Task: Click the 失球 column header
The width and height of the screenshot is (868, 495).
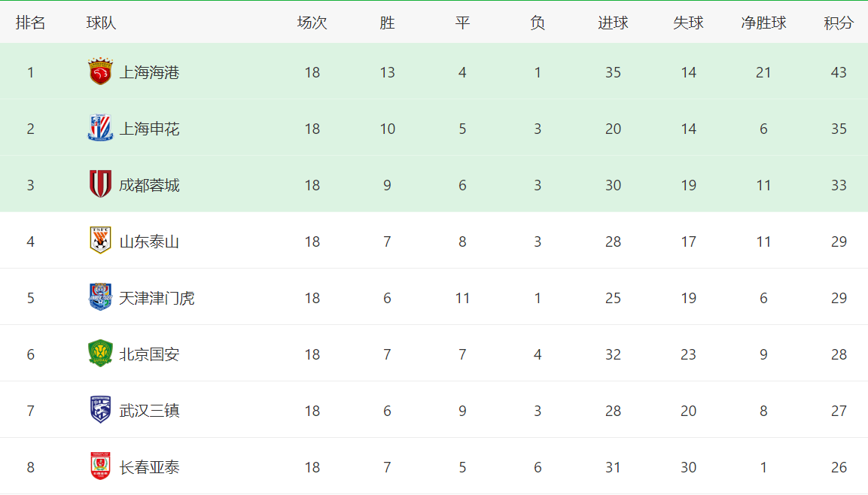Action: pos(688,23)
